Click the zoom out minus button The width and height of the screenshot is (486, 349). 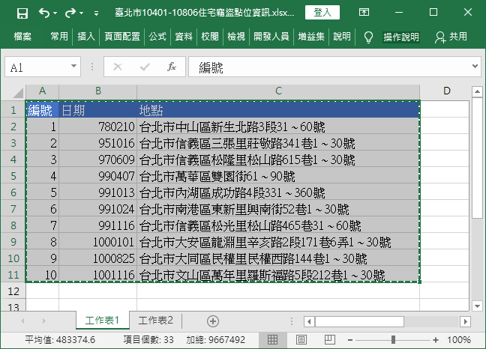[x=350, y=340]
